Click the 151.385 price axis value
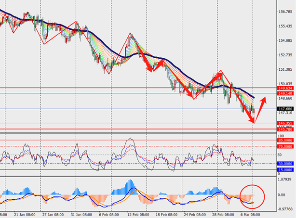The image size is (296, 218). tap(285, 69)
